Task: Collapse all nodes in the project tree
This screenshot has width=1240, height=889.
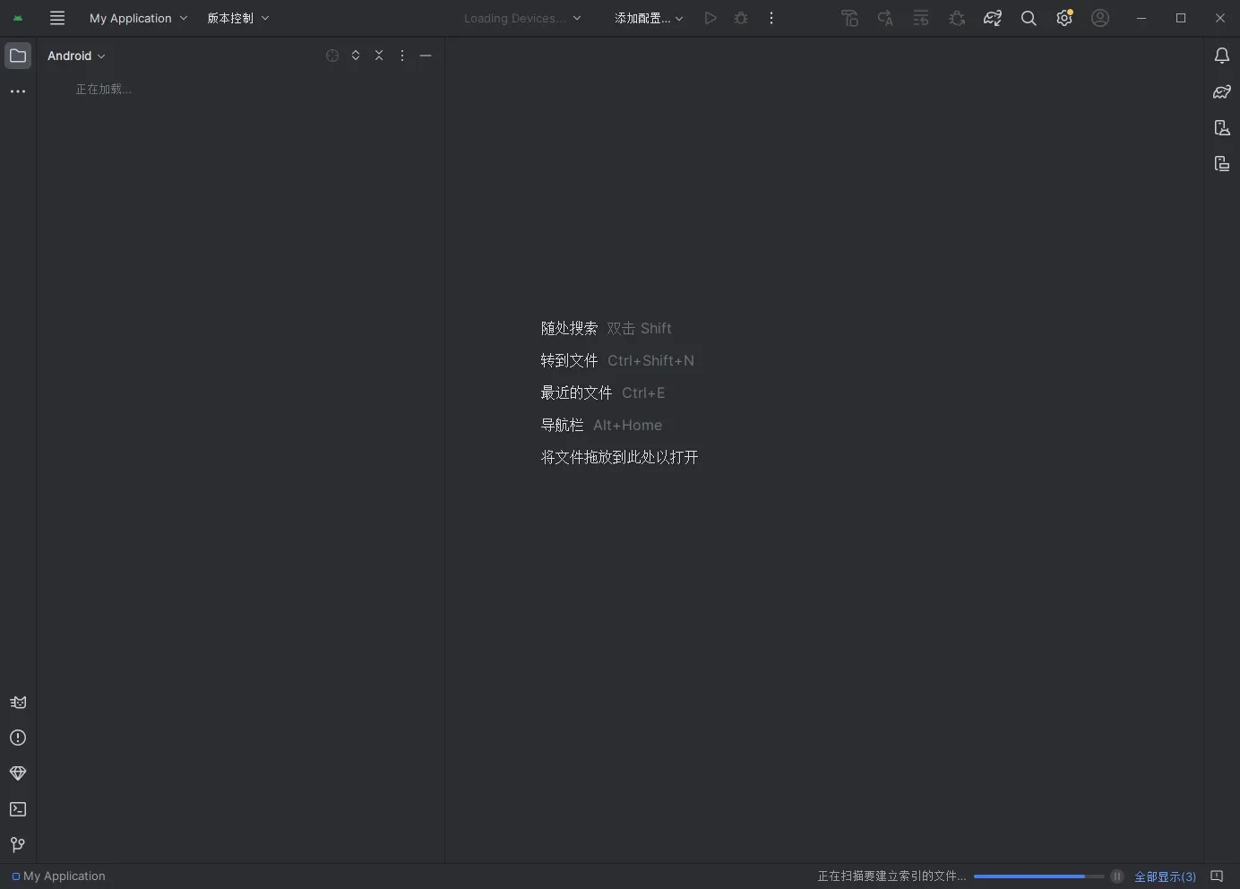Action: tap(379, 55)
